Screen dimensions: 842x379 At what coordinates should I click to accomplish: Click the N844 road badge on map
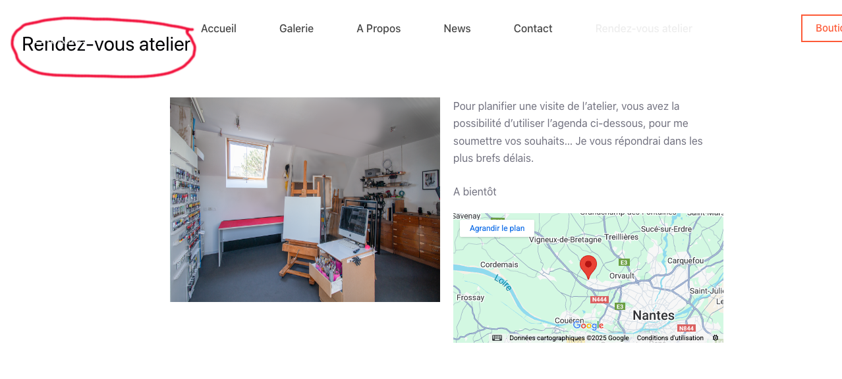pos(687,328)
